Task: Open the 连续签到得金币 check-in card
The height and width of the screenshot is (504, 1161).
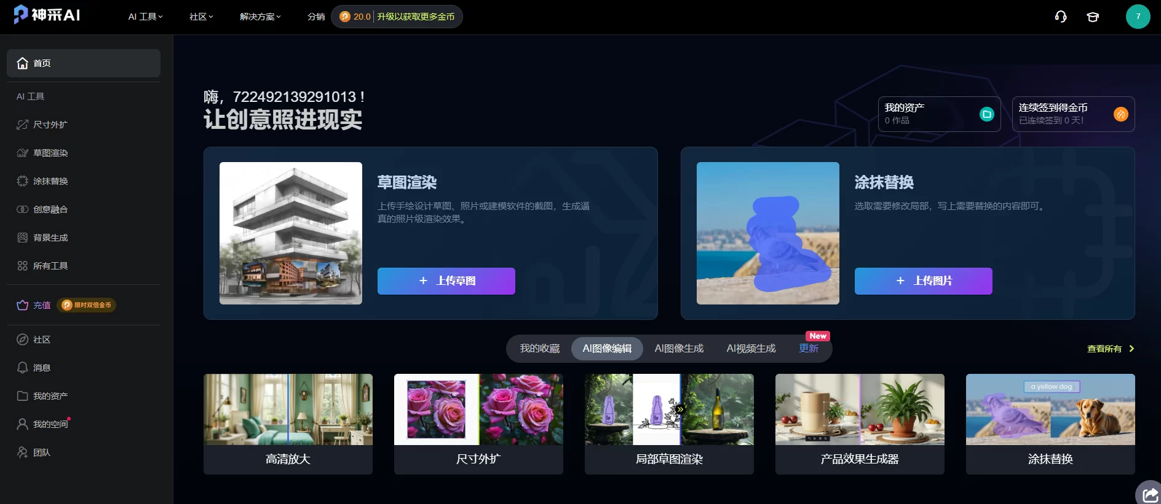Action: pos(1073,114)
